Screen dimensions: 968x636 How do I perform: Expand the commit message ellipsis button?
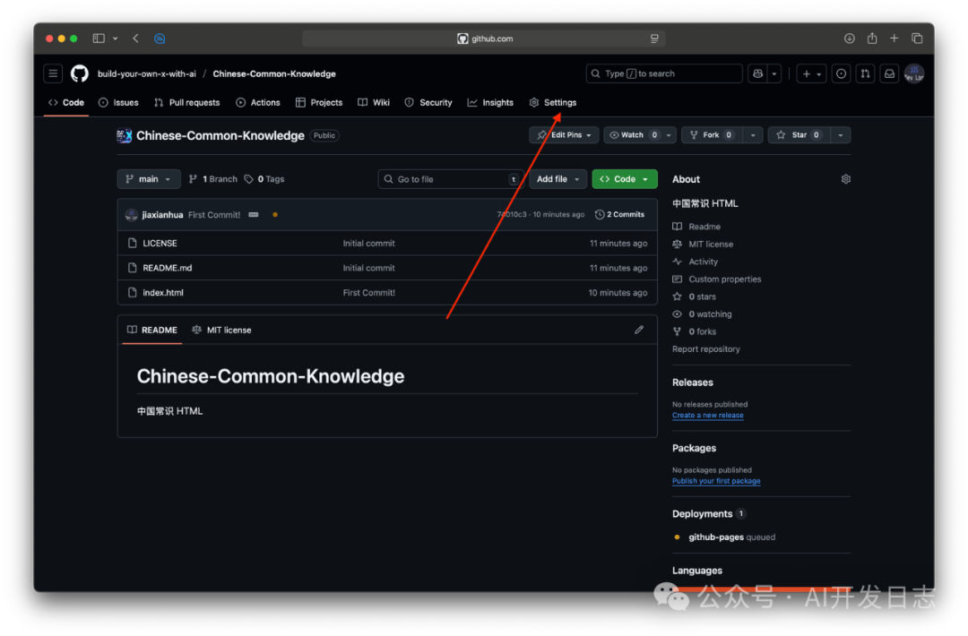tap(253, 215)
